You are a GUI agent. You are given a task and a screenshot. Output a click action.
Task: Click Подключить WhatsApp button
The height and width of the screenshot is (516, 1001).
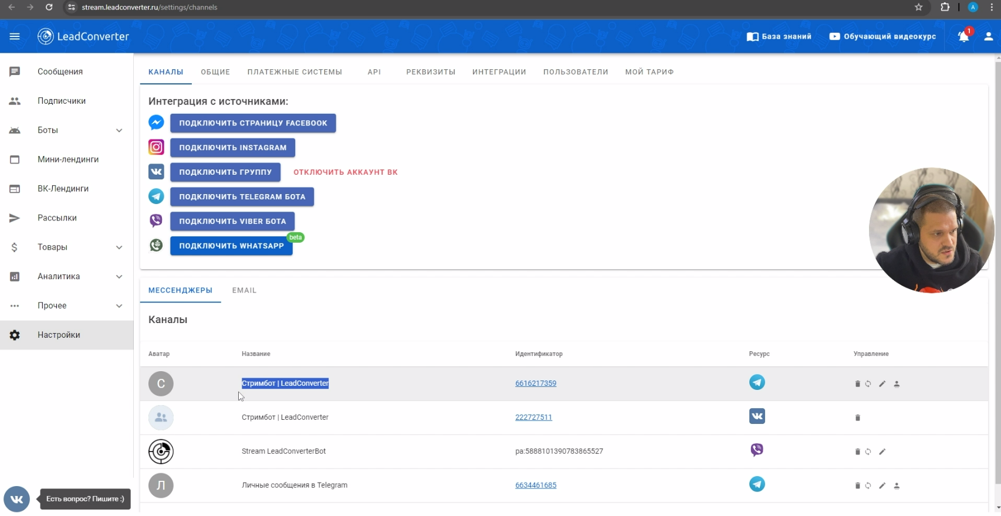coord(231,246)
